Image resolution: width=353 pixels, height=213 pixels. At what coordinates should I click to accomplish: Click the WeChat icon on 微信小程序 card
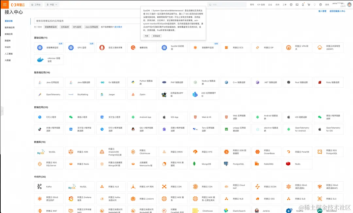(71, 117)
